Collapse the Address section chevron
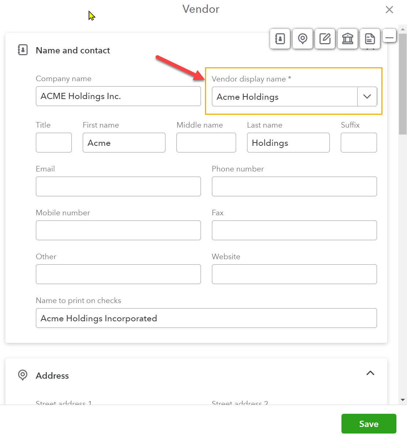The height and width of the screenshot is (435, 407). click(x=370, y=373)
